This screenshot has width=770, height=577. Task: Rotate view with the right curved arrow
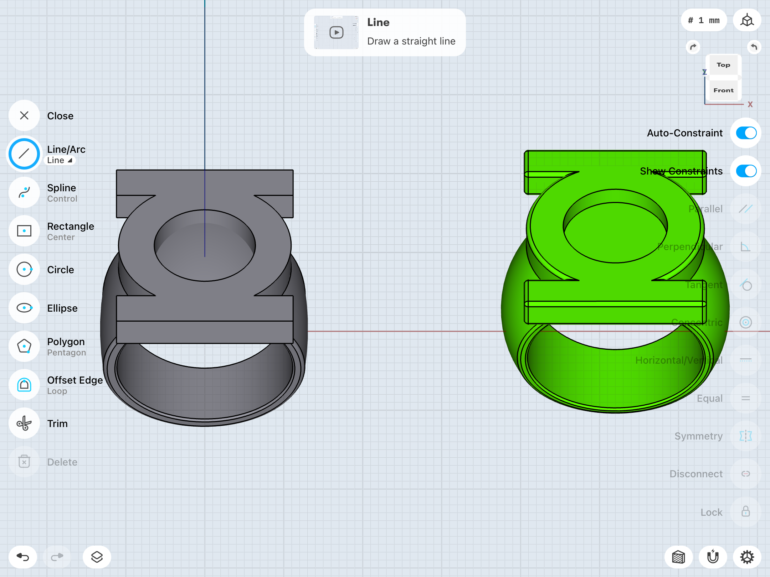coord(754,47)
